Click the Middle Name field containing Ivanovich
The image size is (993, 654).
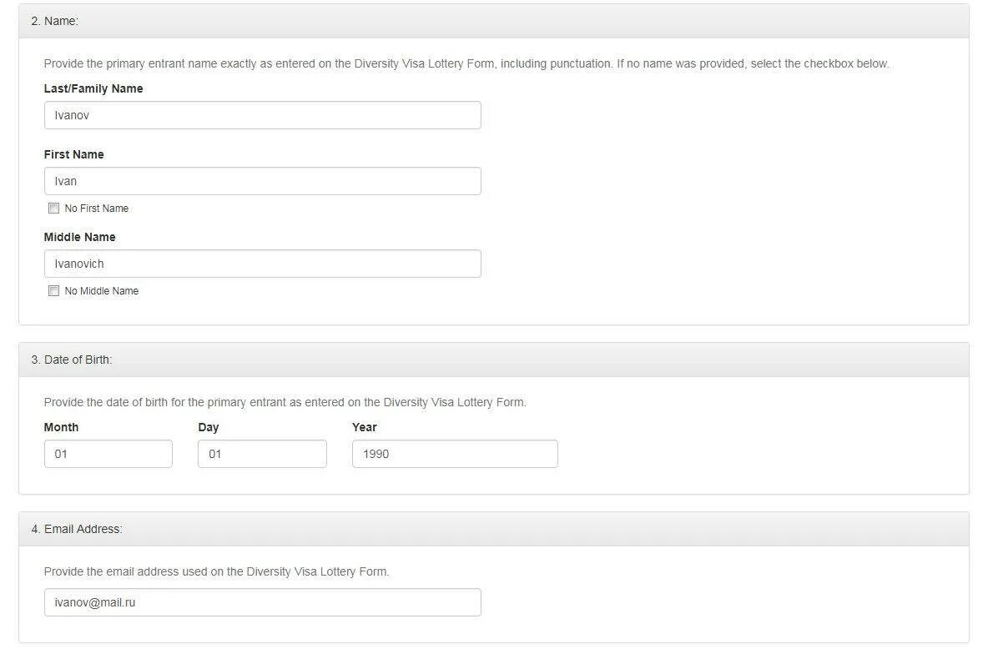point(262,264)
